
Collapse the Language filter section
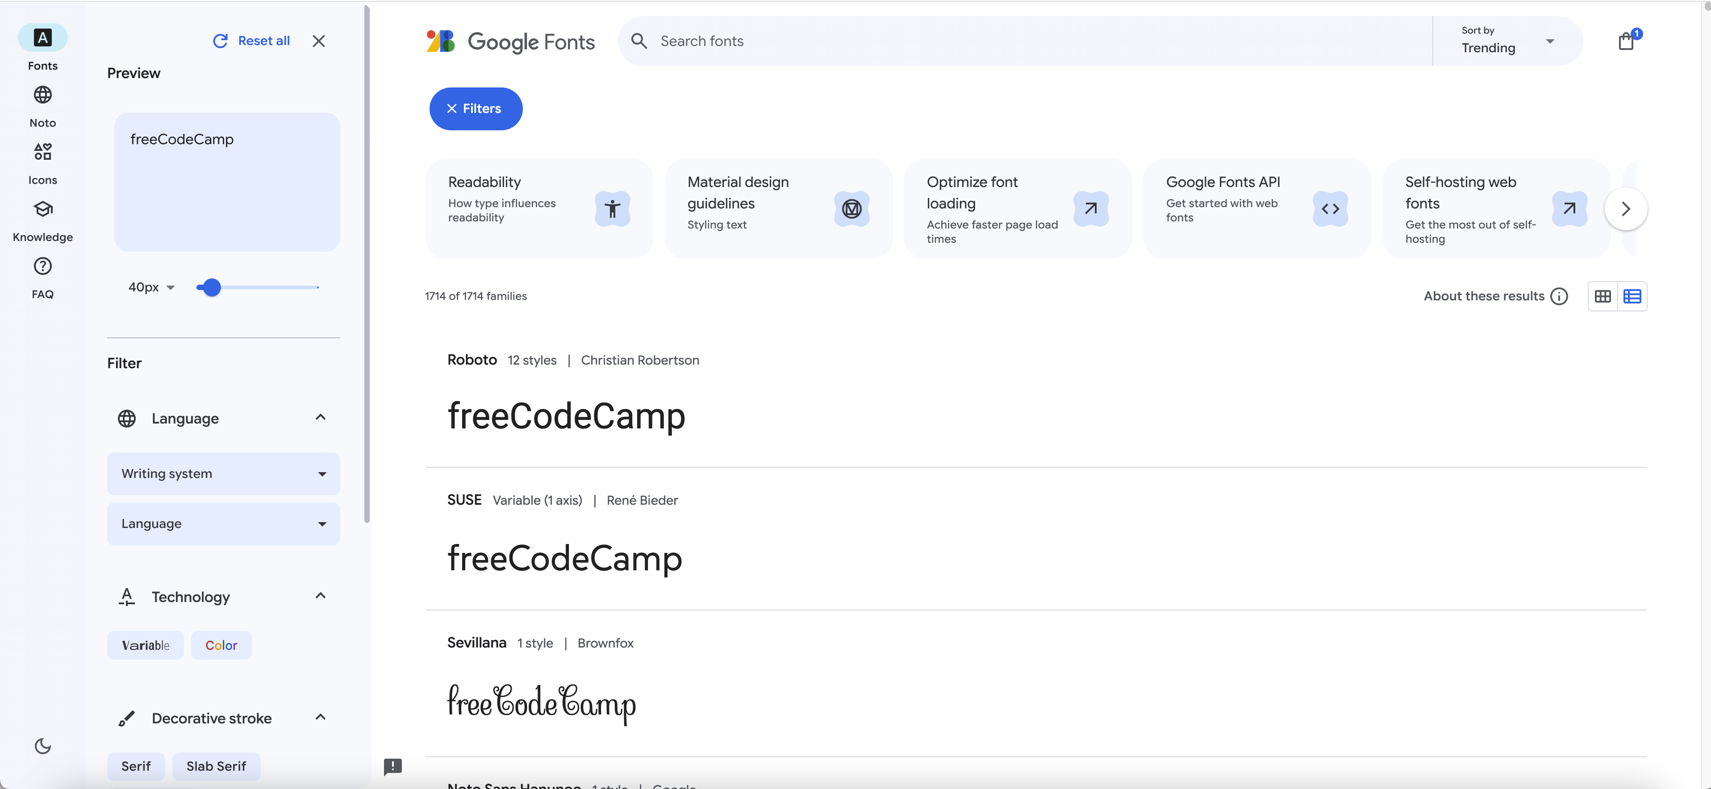click(320, 417)
